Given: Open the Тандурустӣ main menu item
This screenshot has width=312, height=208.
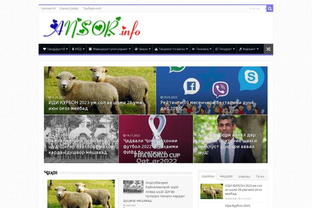Looking at the screenshot, I should [x=56, y=49].
